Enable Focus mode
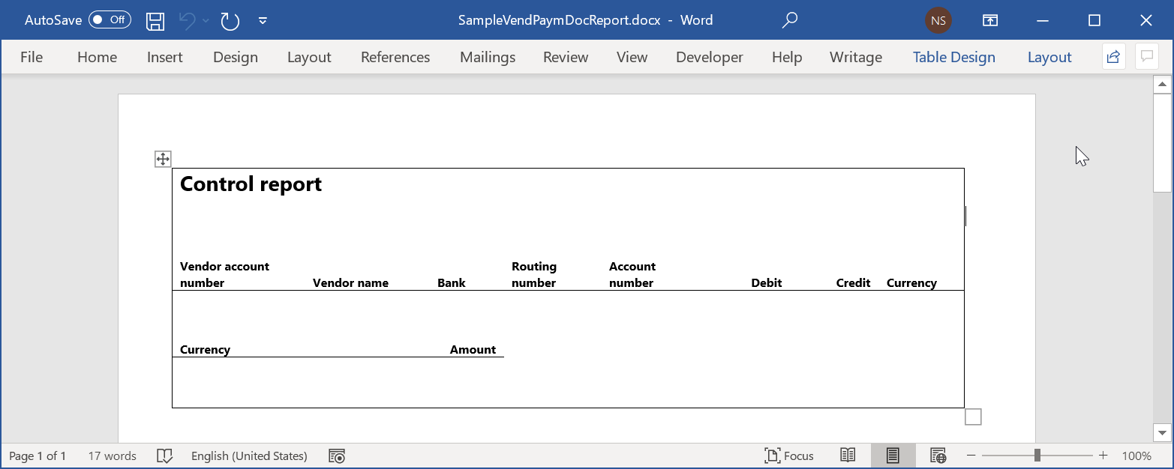 [x=789, y=456]
